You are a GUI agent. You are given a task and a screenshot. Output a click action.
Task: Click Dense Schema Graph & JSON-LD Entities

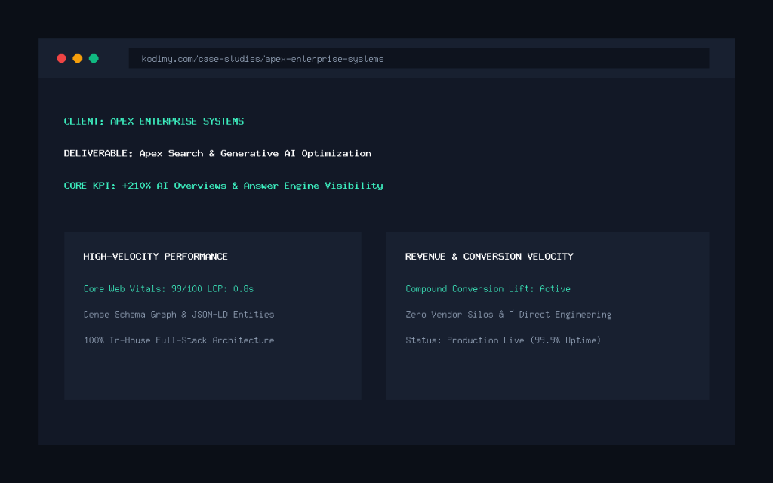[179, 315]
